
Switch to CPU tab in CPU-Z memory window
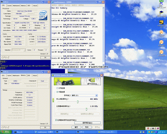(3, 75)
